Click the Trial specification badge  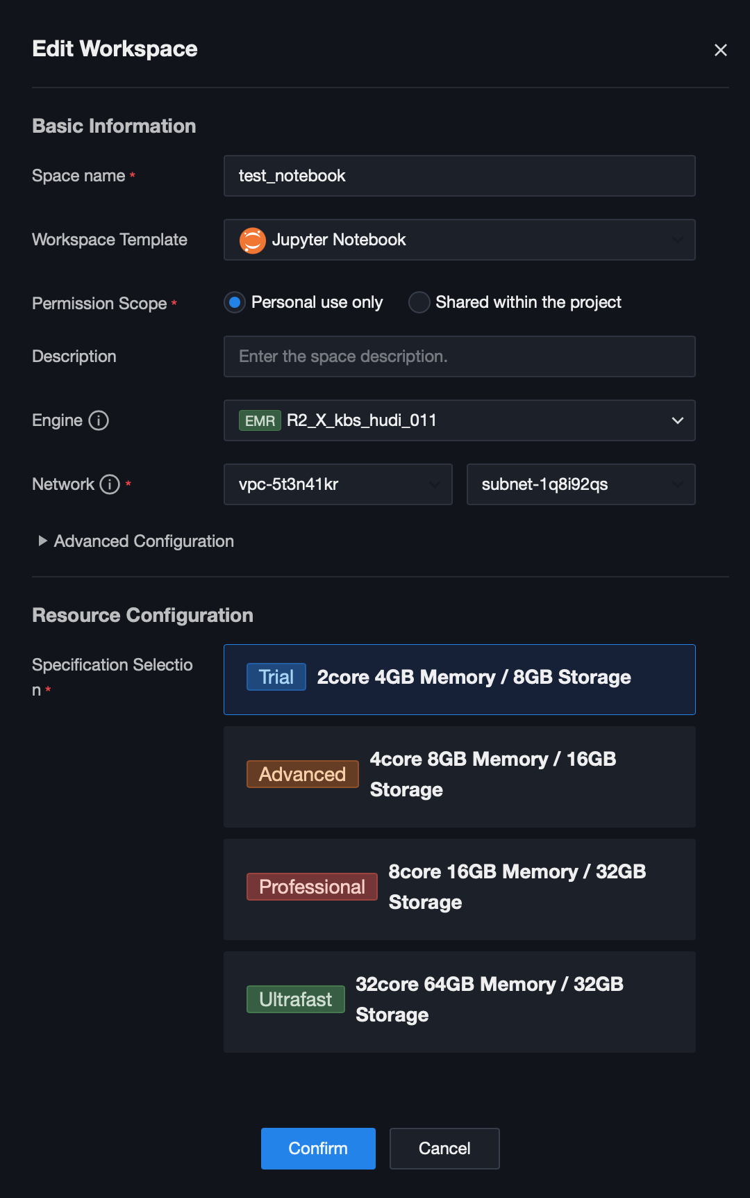tap(276, 678)
